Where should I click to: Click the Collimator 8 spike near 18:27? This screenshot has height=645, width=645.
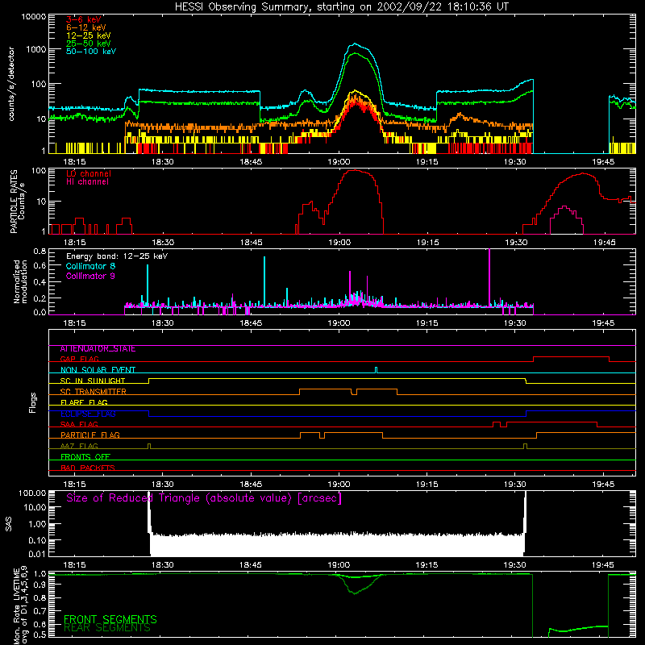(x=148, y=285)
